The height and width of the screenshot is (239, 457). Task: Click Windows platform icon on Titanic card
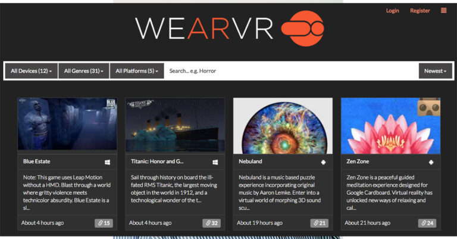tap(215, 162)
